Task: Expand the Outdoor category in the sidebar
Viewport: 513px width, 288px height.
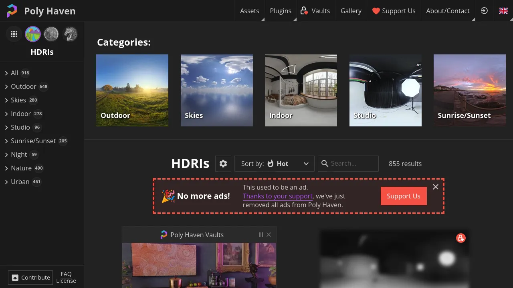Action: pos(6,86)
